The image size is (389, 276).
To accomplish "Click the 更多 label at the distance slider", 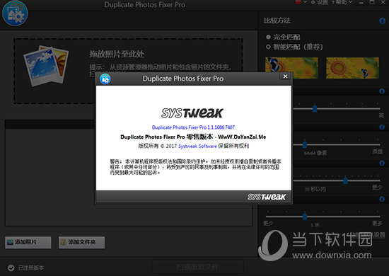I will pyautogui.click(x=378, y=223).
